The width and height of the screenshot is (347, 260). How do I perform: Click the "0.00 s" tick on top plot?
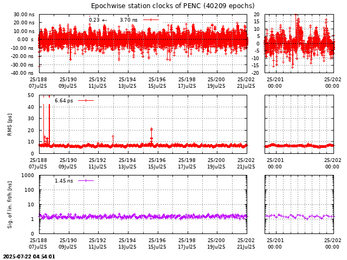coord(25,40)
